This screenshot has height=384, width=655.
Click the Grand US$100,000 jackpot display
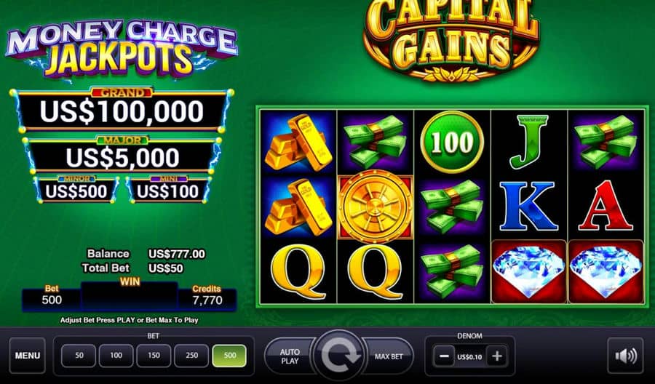click(x=122, y=111)
